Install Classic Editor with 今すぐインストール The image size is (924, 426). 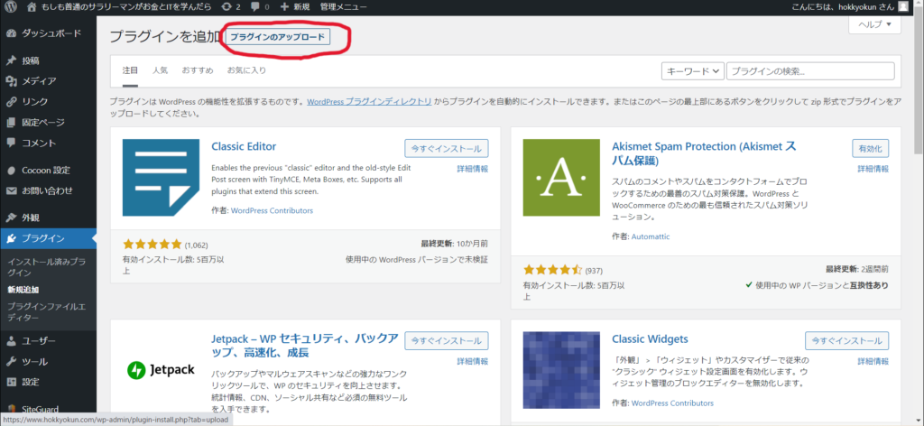click(447, 149)
